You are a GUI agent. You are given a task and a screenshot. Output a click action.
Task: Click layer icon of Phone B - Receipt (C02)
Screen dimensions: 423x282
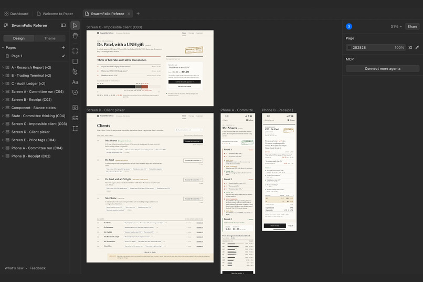click(x=7, y=156)
